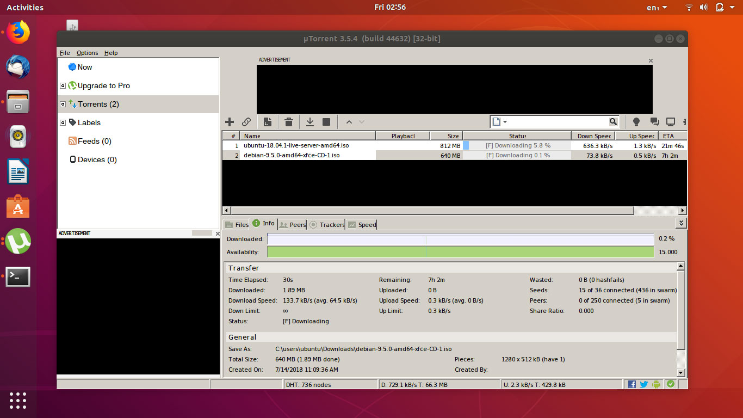743x418 pixels.
Task: Open search provider dropdown arrow
Action: point(505,122)
